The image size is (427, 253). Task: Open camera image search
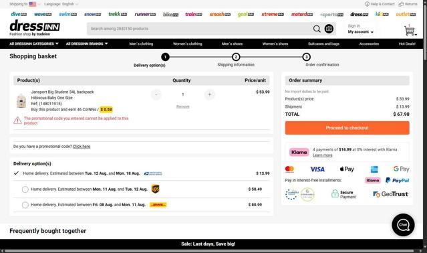tap(329, 29)
